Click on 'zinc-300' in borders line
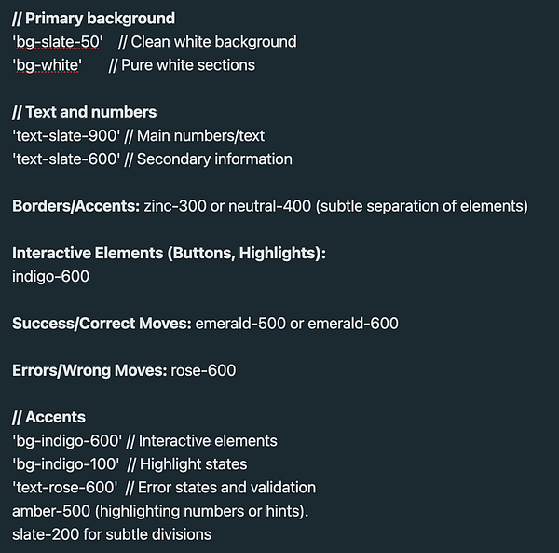 pyautogui.click(x=175, y=206)
